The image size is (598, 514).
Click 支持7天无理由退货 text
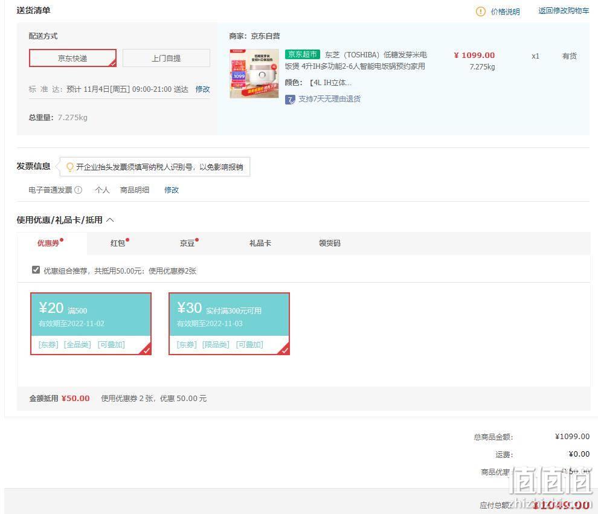click(330, 99)
